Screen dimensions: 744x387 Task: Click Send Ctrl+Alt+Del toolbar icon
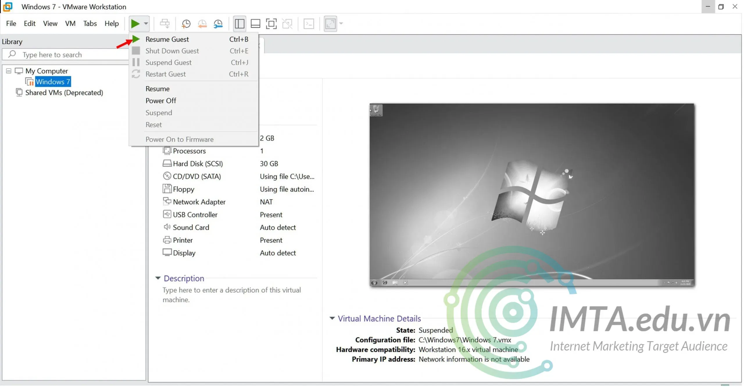pyautogui.click(x=165, y=24)
